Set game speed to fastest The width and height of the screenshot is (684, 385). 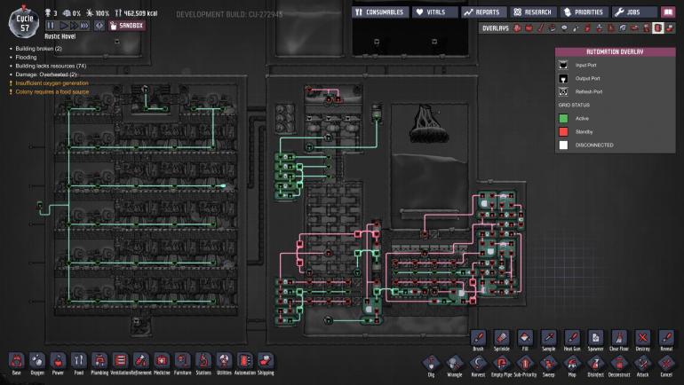point(88,26)
